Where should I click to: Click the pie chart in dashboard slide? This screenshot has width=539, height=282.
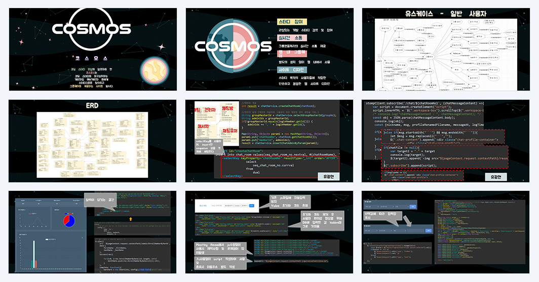pos(69,220)
